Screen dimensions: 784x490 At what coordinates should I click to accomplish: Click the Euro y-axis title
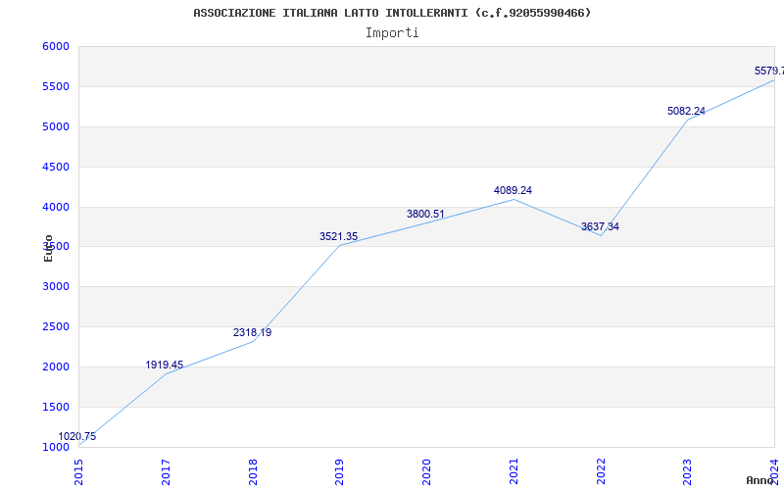(x=48, y=248)
